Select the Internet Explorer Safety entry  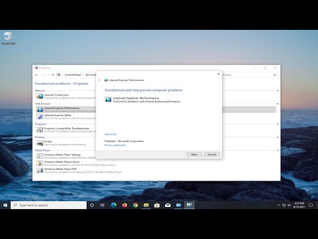pyautogui.click(x=66, y=117)
